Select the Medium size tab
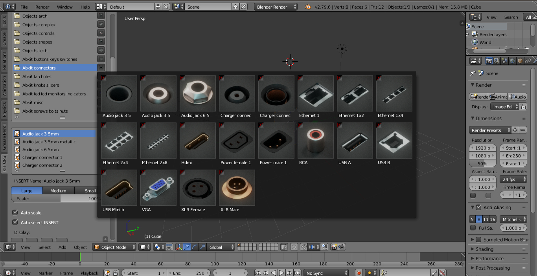Screen dimensions: 537x276 [58, 190]
